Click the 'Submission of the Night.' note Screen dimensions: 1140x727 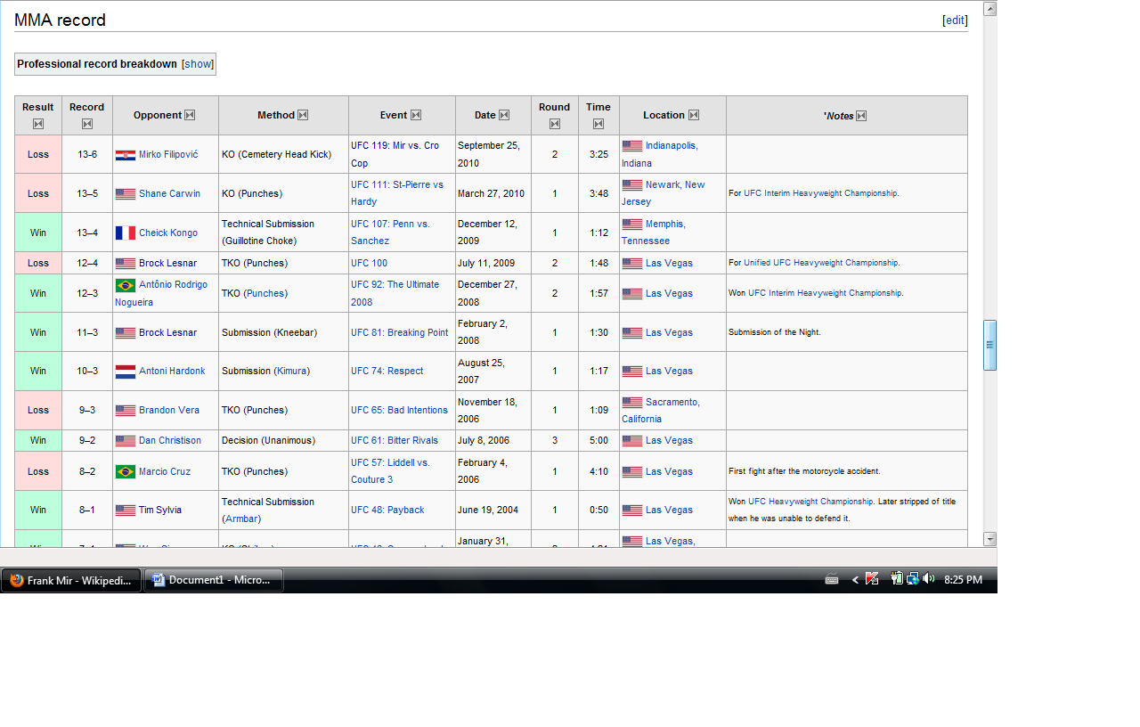click(775, 332)
